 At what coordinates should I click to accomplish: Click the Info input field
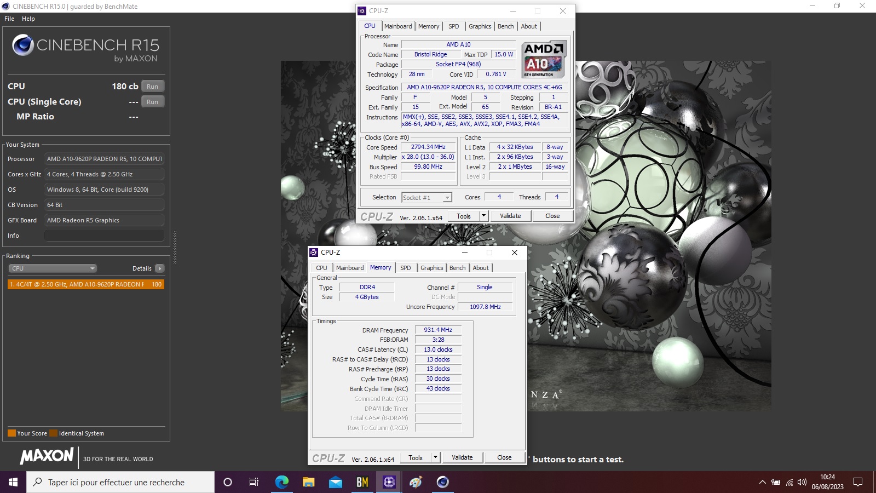coord(104,236)
